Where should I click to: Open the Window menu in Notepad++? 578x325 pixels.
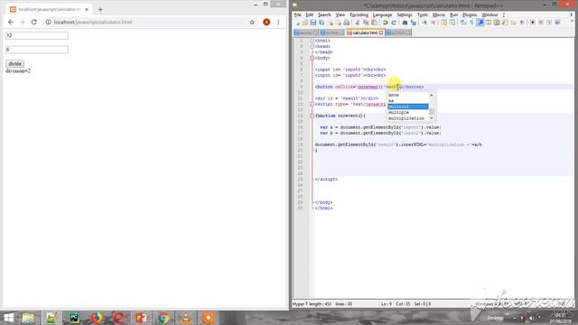(x=489, y=14)
